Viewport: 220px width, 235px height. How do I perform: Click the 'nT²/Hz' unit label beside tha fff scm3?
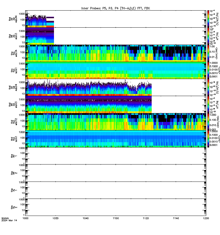(217, 36)
